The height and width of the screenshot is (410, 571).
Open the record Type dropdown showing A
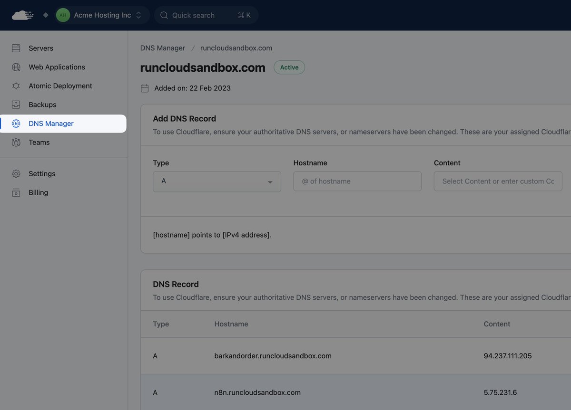coord(217,181)
